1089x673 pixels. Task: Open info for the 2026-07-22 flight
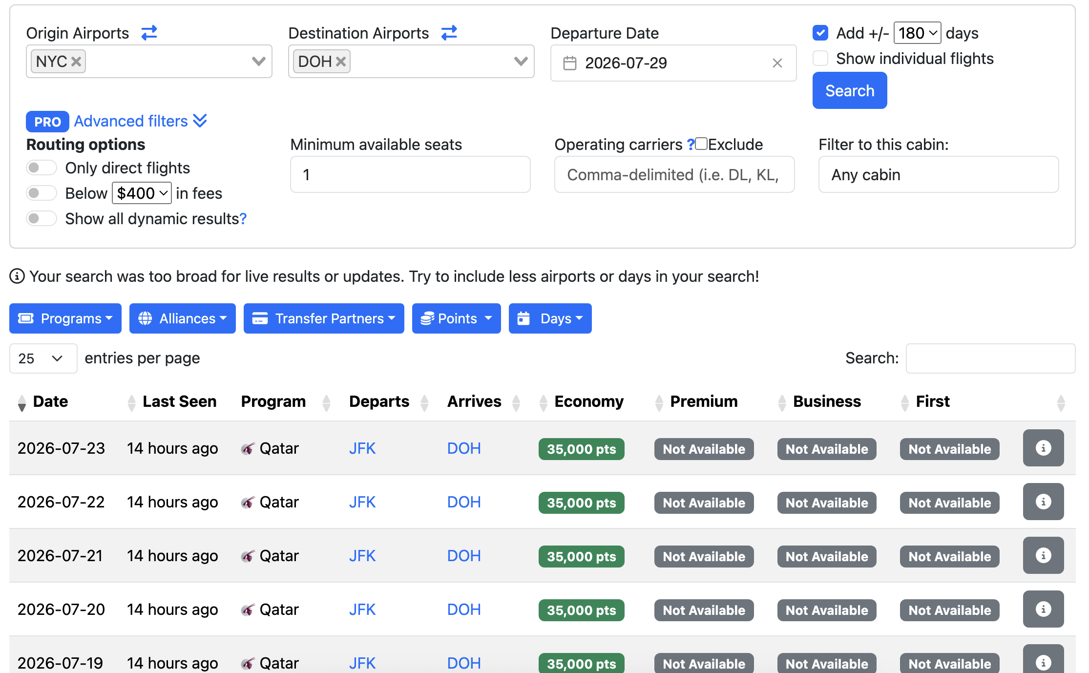pos(1043,502)
